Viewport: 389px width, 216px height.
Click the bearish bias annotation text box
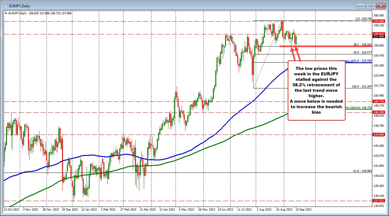click(x=316, y=90)
